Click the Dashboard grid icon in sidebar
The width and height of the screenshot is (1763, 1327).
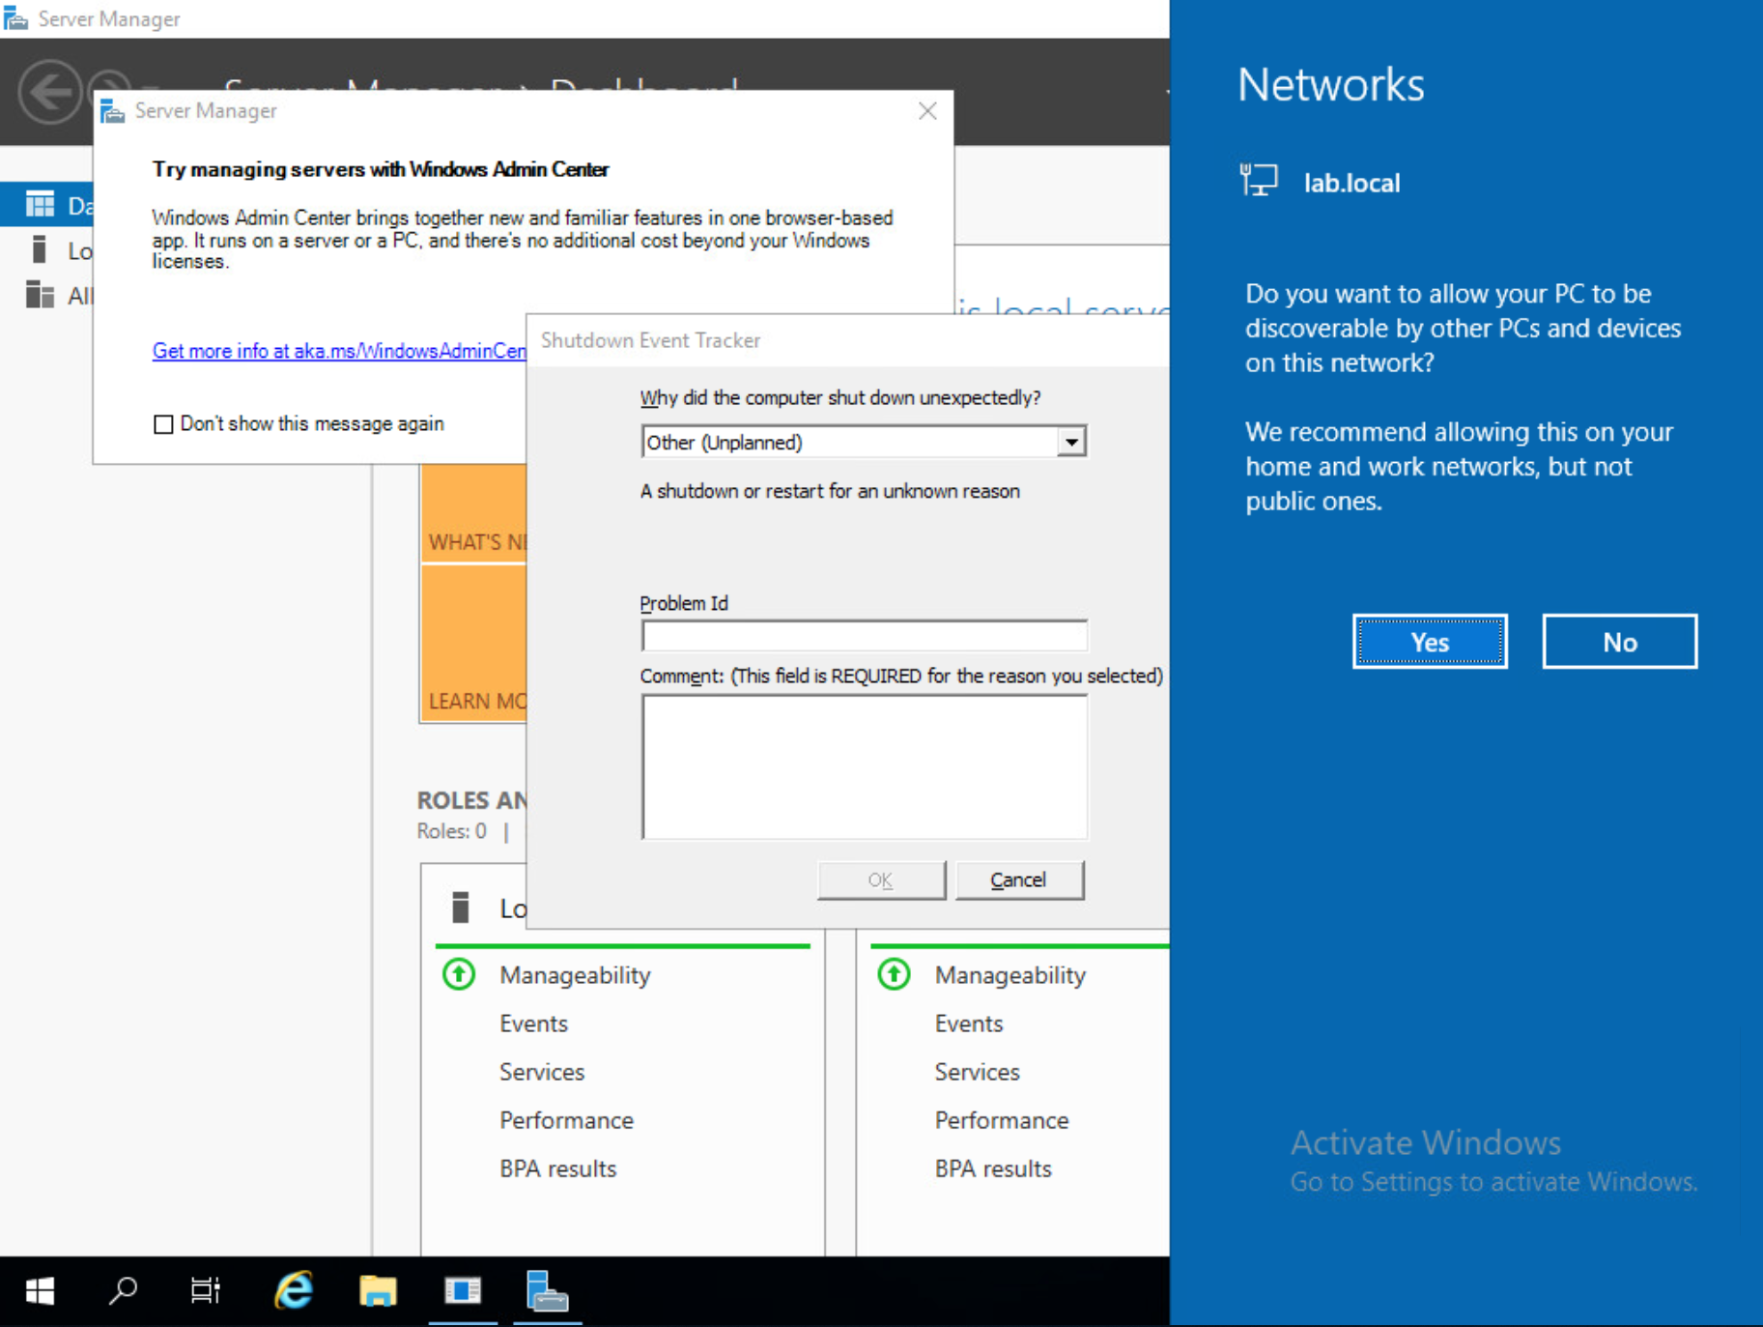[x=40, y=204]
